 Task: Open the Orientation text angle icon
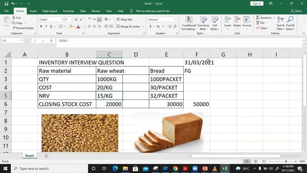point(107,19)
